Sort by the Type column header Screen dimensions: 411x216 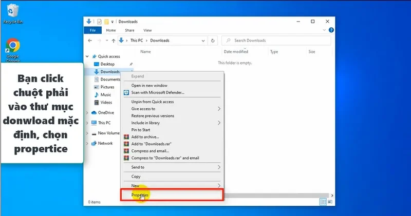[x=274, y=52]
